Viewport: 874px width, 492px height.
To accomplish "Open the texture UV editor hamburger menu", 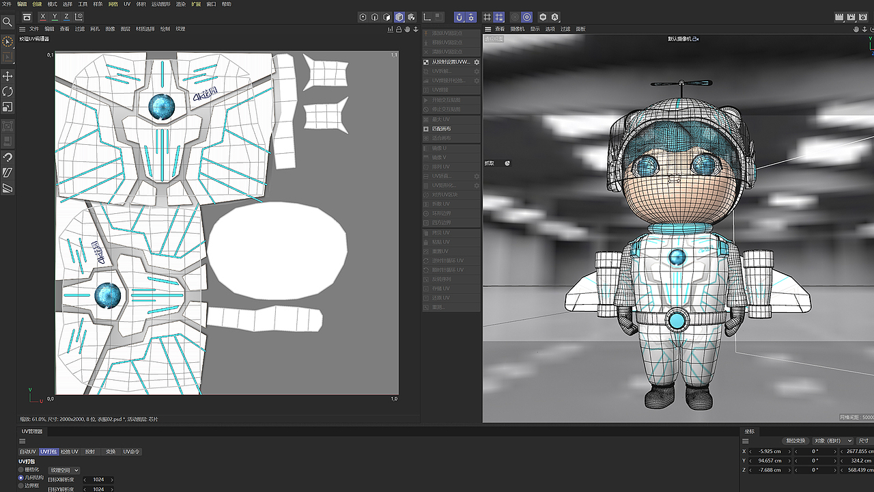I will [22, 29].
